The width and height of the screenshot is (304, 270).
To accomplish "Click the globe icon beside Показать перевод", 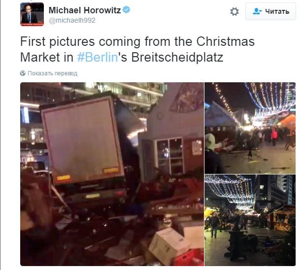I will pos(23,73).
